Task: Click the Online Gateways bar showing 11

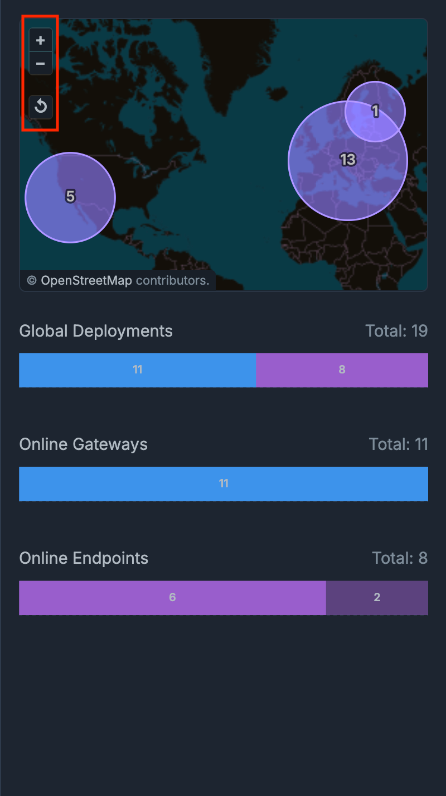Action: click(224, 484)
